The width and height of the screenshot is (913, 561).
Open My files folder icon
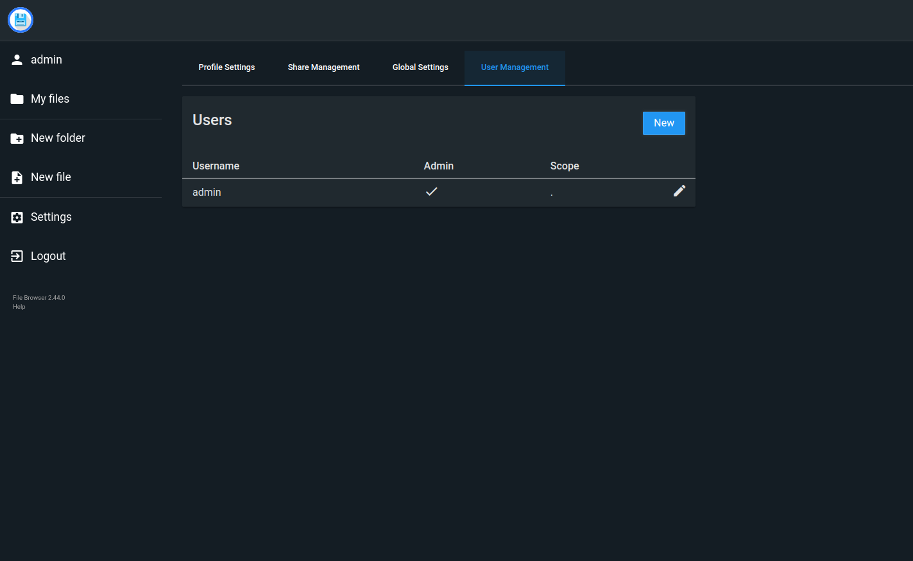click(17, 99)
